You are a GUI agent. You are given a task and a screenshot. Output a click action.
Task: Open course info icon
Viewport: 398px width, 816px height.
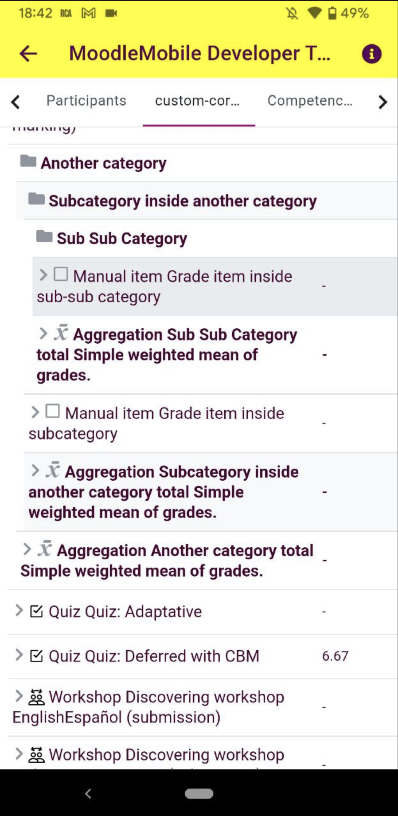coord(371,54)
